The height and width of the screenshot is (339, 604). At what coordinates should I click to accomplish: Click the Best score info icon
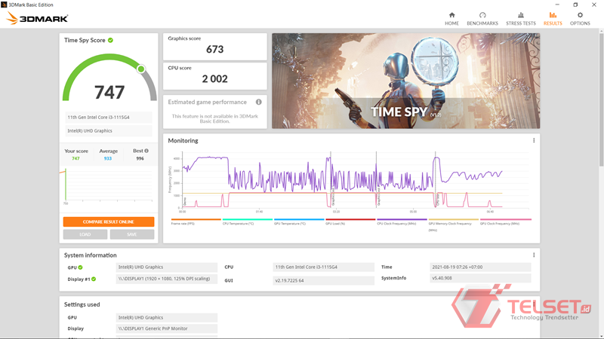point(146,151)
